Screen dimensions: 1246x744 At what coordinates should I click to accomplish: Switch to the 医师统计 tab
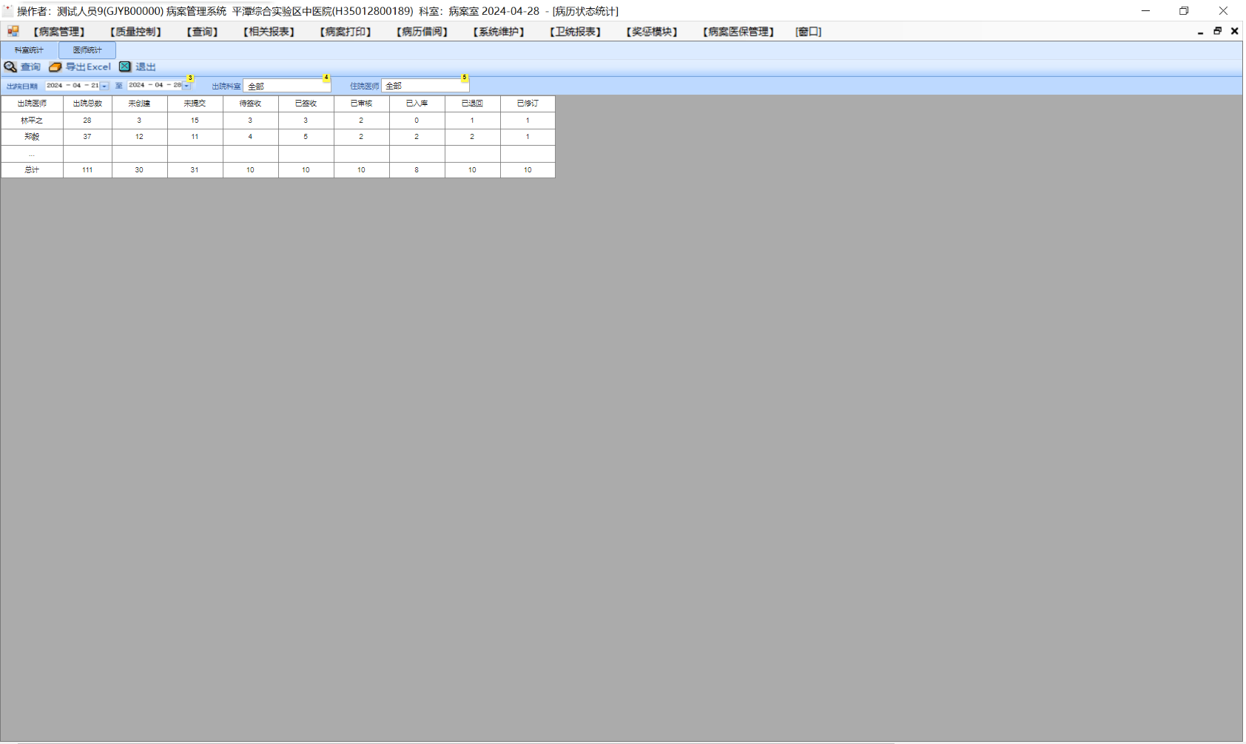click(87, 50)
